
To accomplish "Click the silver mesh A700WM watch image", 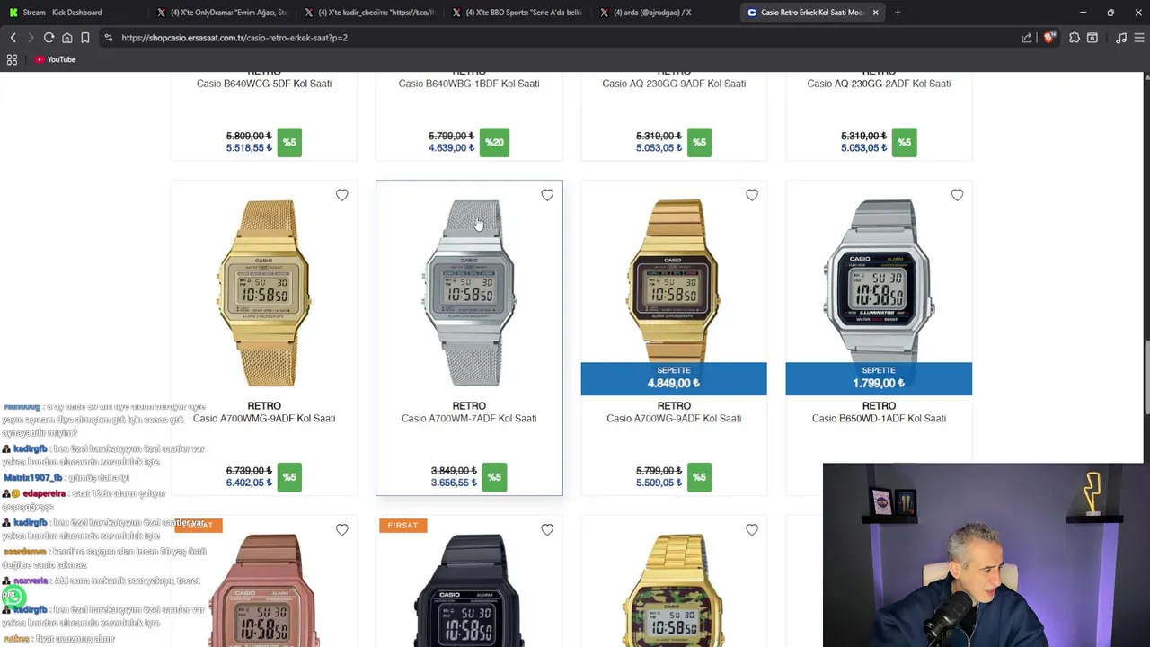I will click(x=469, y=293).
